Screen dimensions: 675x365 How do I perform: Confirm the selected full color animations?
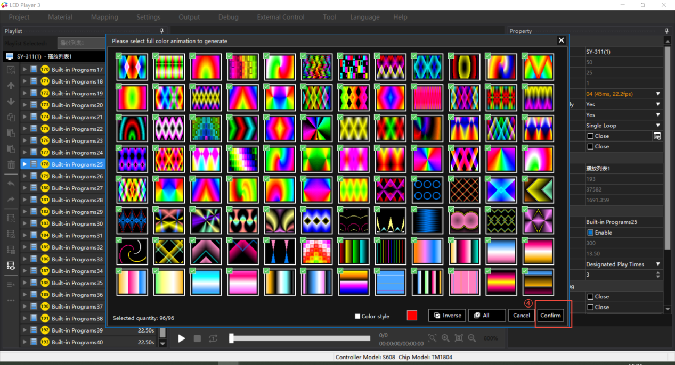point(550,316)
